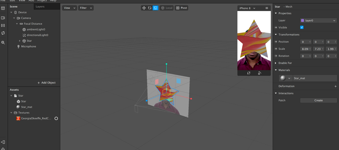Screen dimensions: 339x150
Task: Restart the effect with the circular arrows icon
Action: click(3, 33)
